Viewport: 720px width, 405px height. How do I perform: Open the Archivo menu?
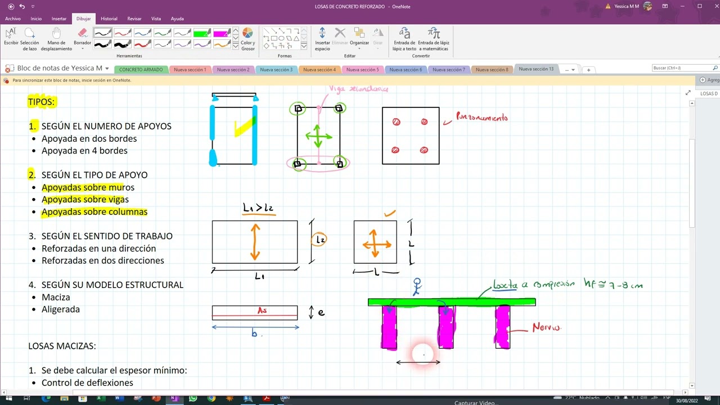pyautogui.click(x=12, y=19)
